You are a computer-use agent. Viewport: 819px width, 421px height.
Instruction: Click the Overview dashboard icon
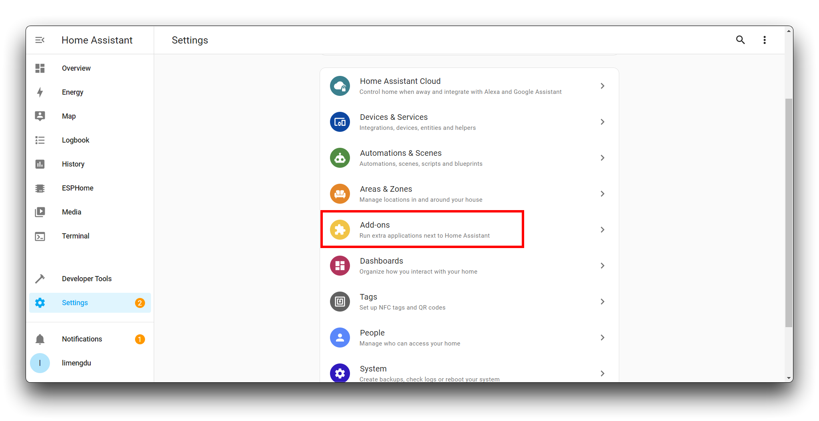click(x=40, y=68)
